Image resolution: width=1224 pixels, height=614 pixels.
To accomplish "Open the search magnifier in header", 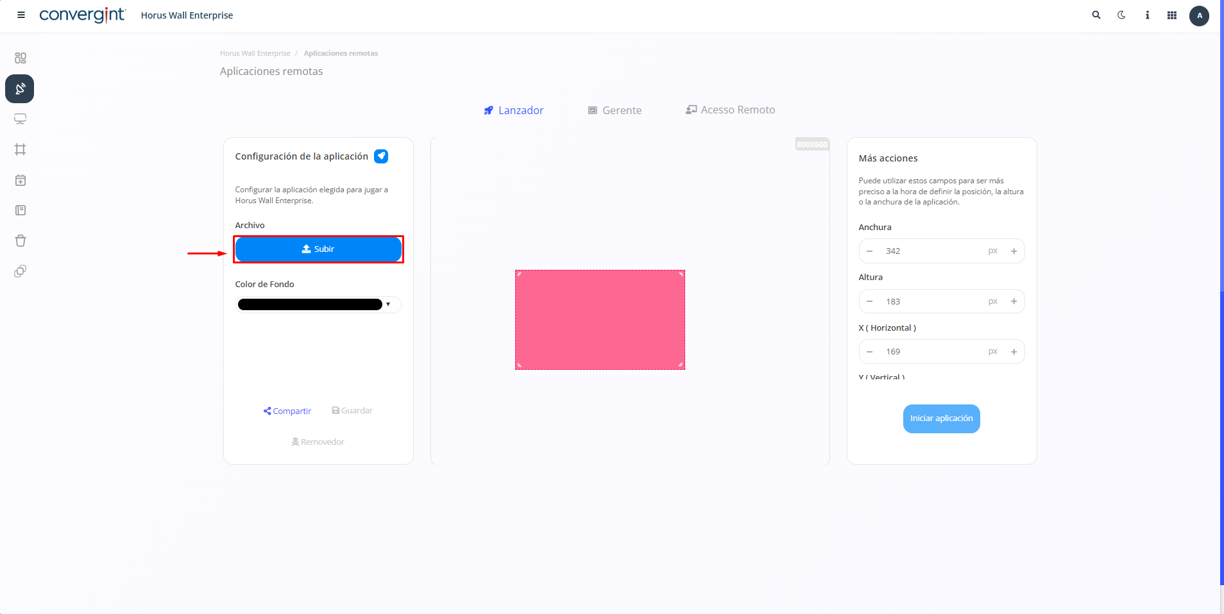I will click(1096, 15).
